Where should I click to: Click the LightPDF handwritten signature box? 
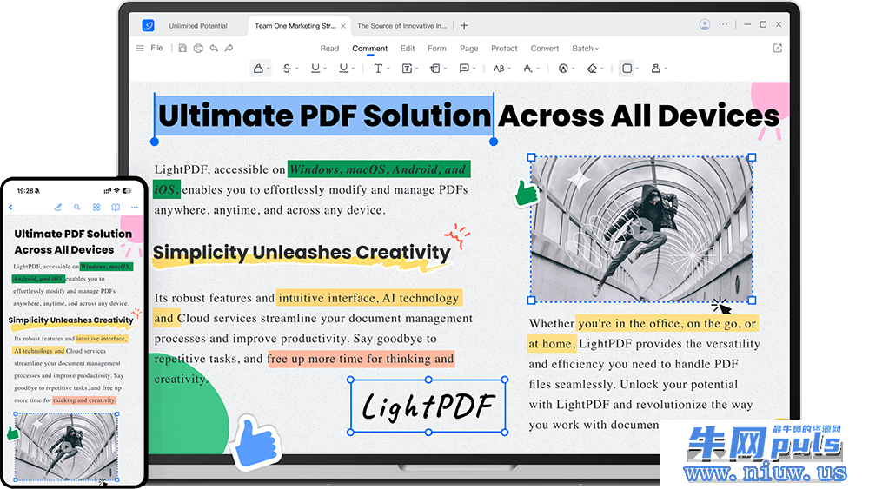pyautogui.click(x=428, y=406)
